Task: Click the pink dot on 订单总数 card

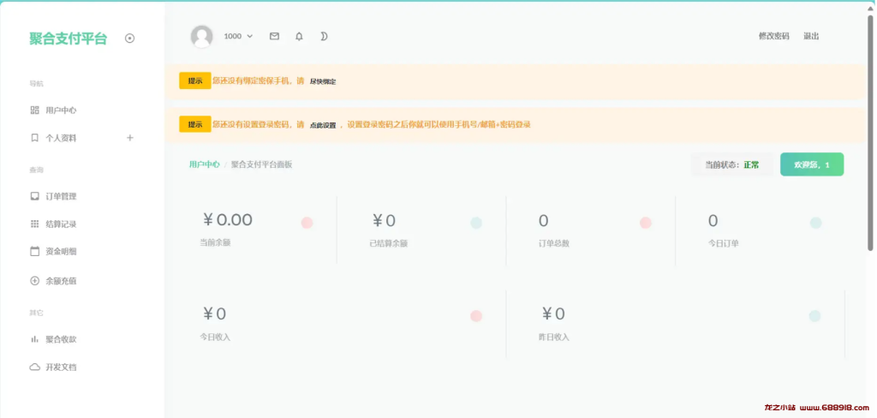Action: [646, 223]
